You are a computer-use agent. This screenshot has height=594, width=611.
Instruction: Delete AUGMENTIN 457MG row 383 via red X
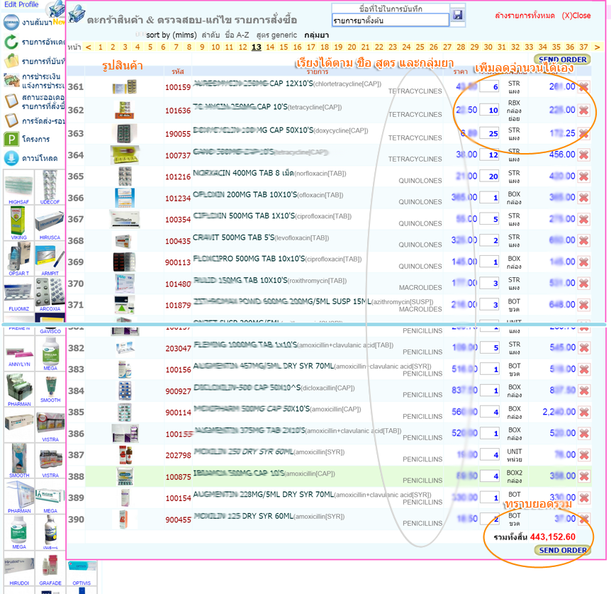pos(584,369)
